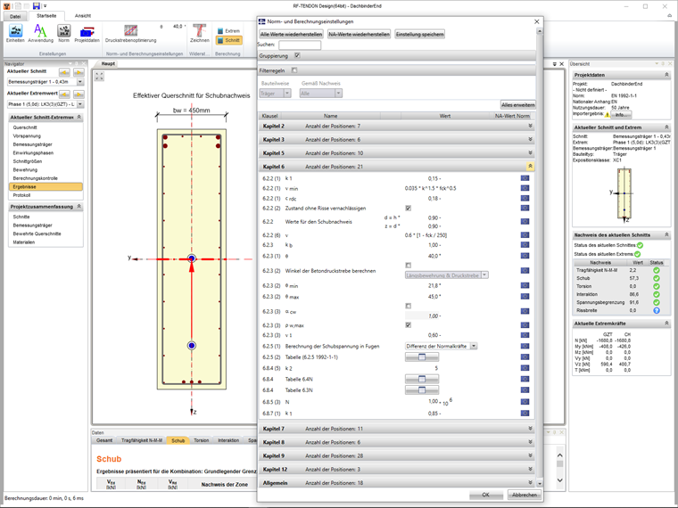678x508 pixels.
Task: Open the Gesamt results tab
Action: point(104,440)
